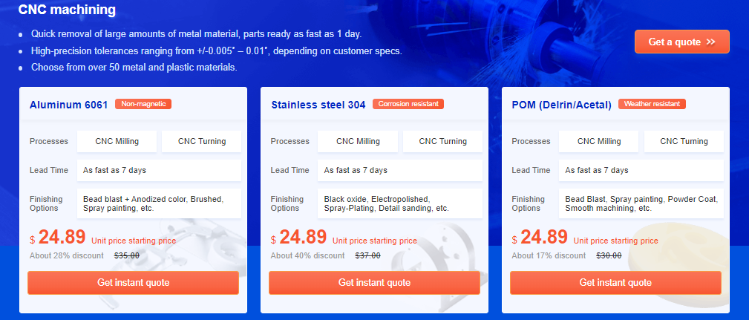Click the Non-magnetic tag badge
749x320 pixels.
[143, 104]
